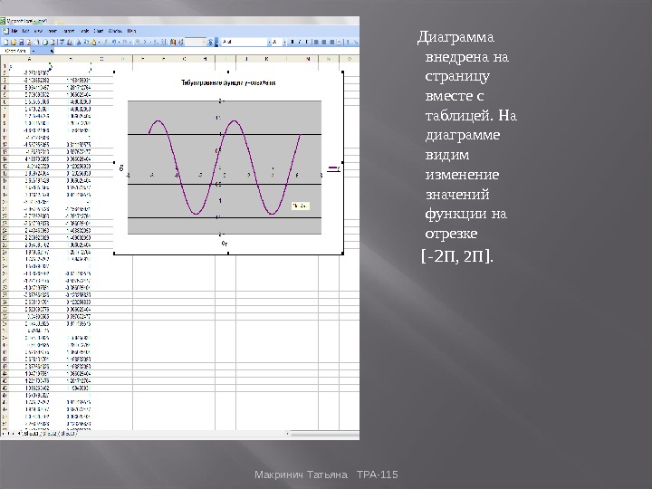The height and width of the screenshot is (489, 652).
Task: Click the Excel Help toolbar icon
Action: (210, 42)
